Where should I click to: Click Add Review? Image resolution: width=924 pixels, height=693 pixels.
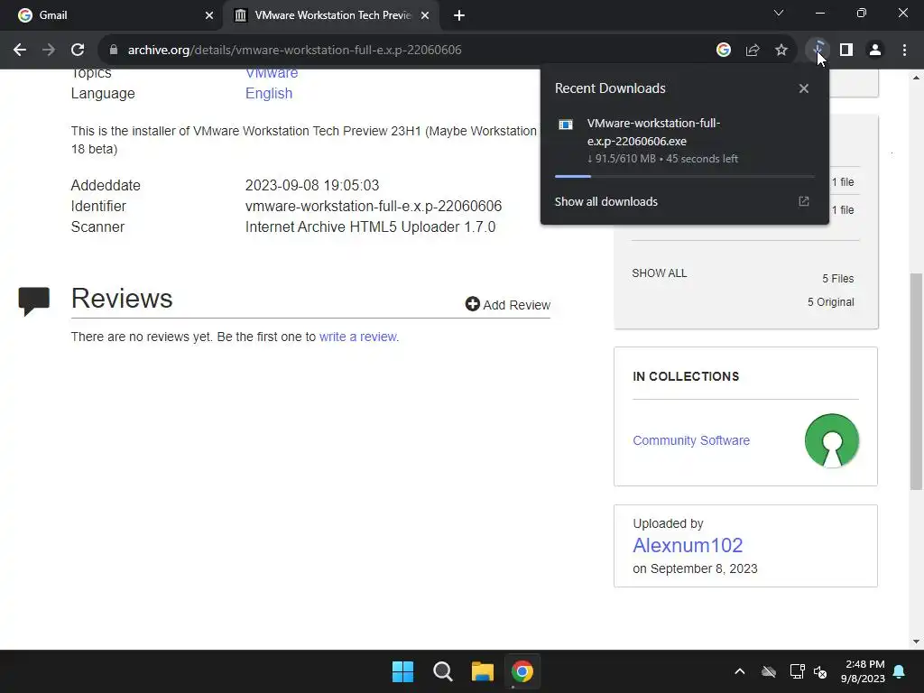[x=507, y=305]
